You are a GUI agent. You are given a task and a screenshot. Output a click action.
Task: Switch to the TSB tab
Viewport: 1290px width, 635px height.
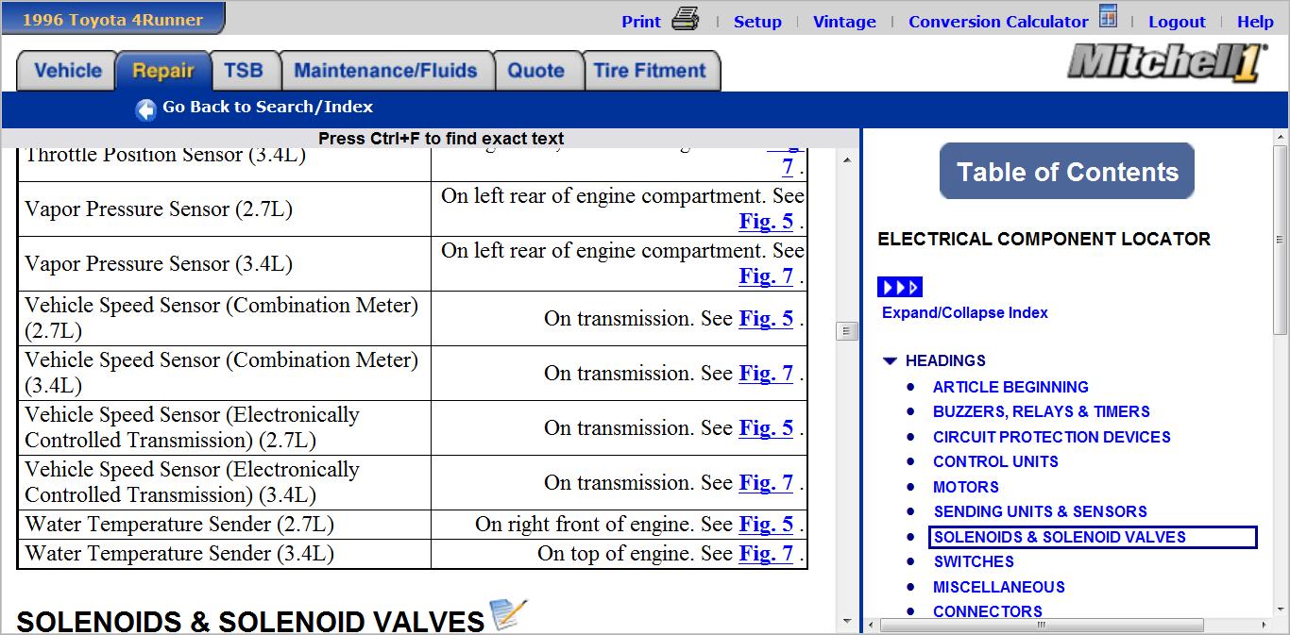click(243, 71)
